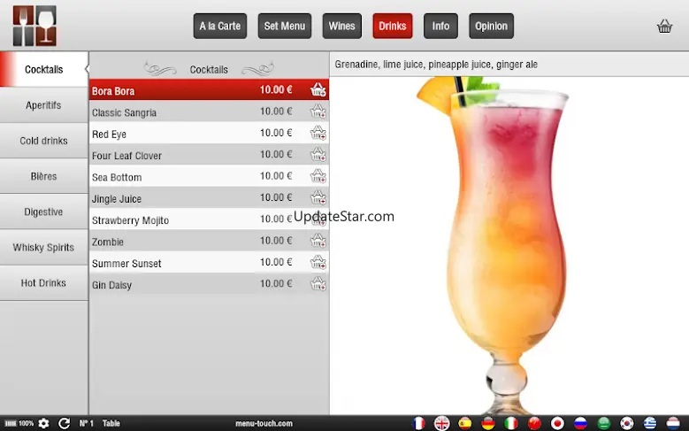Switch to the Wines menu
The width and height of the screenshot is (689, 431).
tap(341, 27)
